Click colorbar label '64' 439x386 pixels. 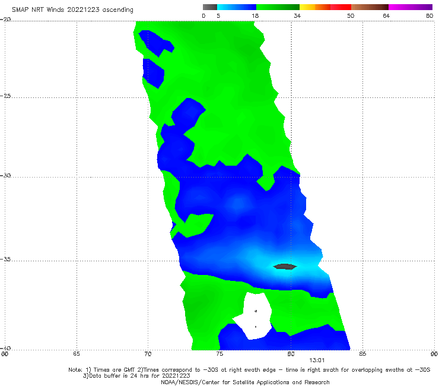386,15
